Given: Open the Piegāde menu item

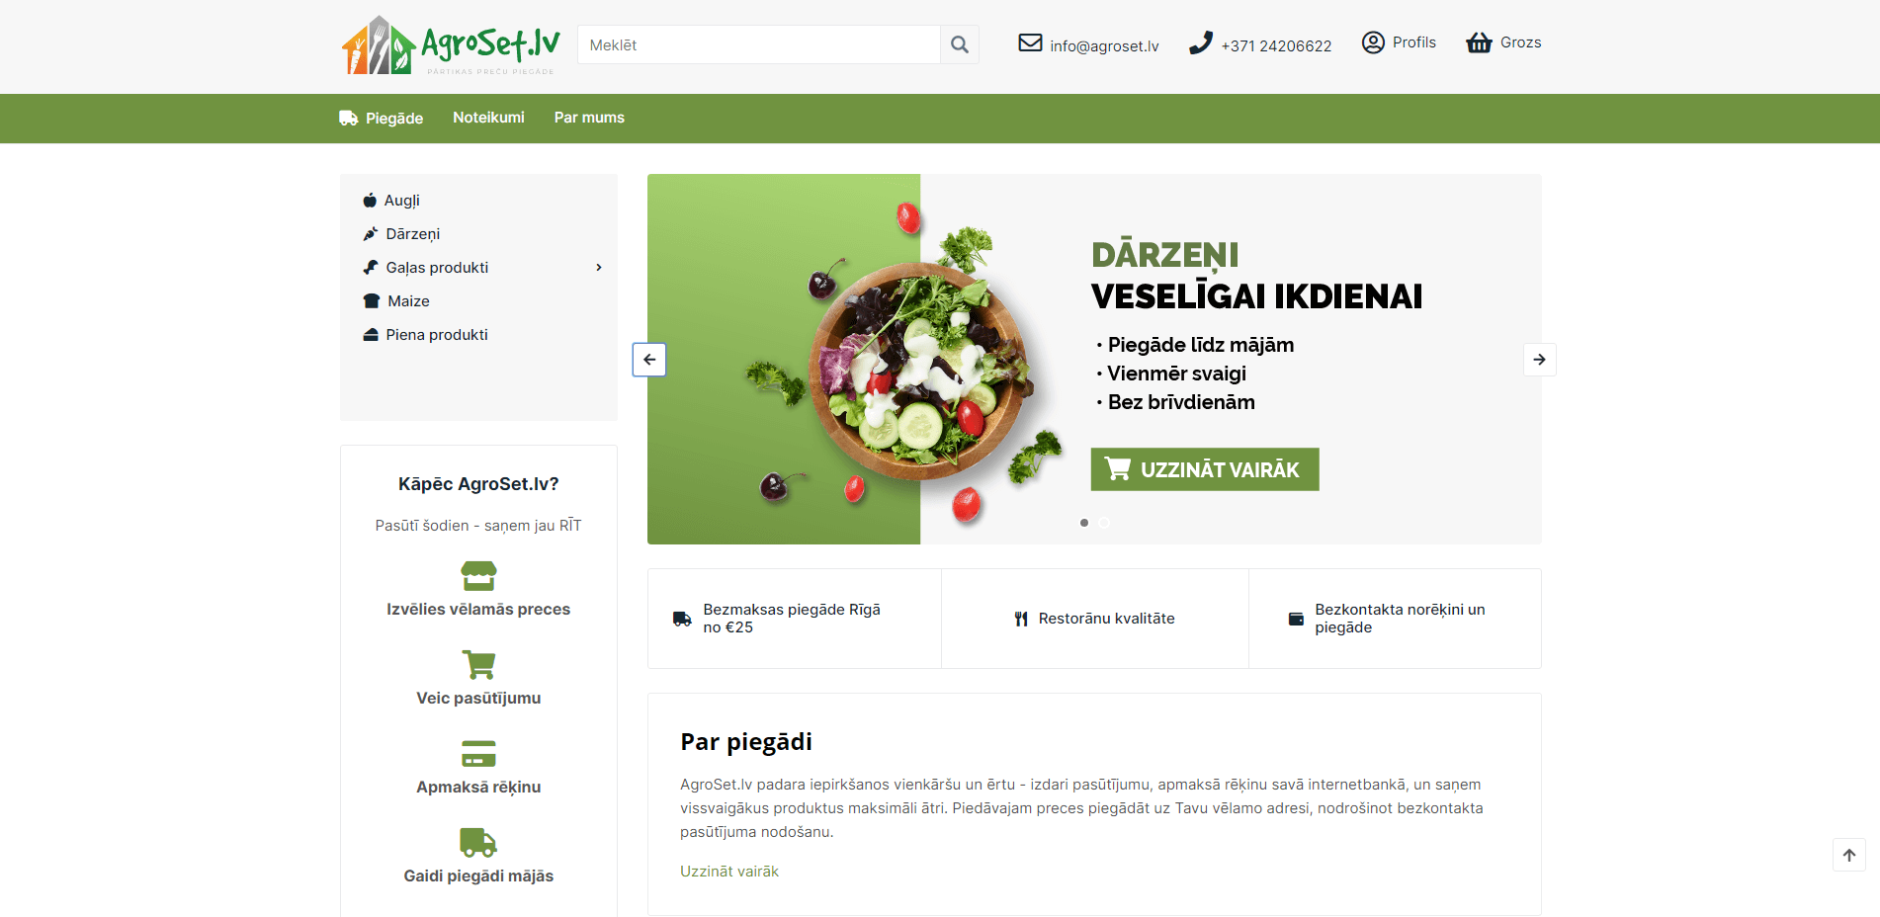Looking at the screenshot, I should click(382, 119).
